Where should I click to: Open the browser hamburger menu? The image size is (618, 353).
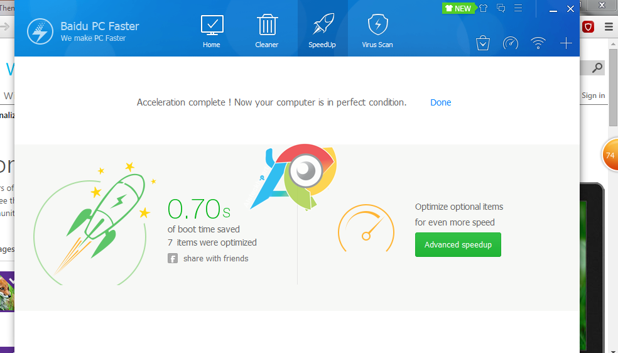(609, 27)
